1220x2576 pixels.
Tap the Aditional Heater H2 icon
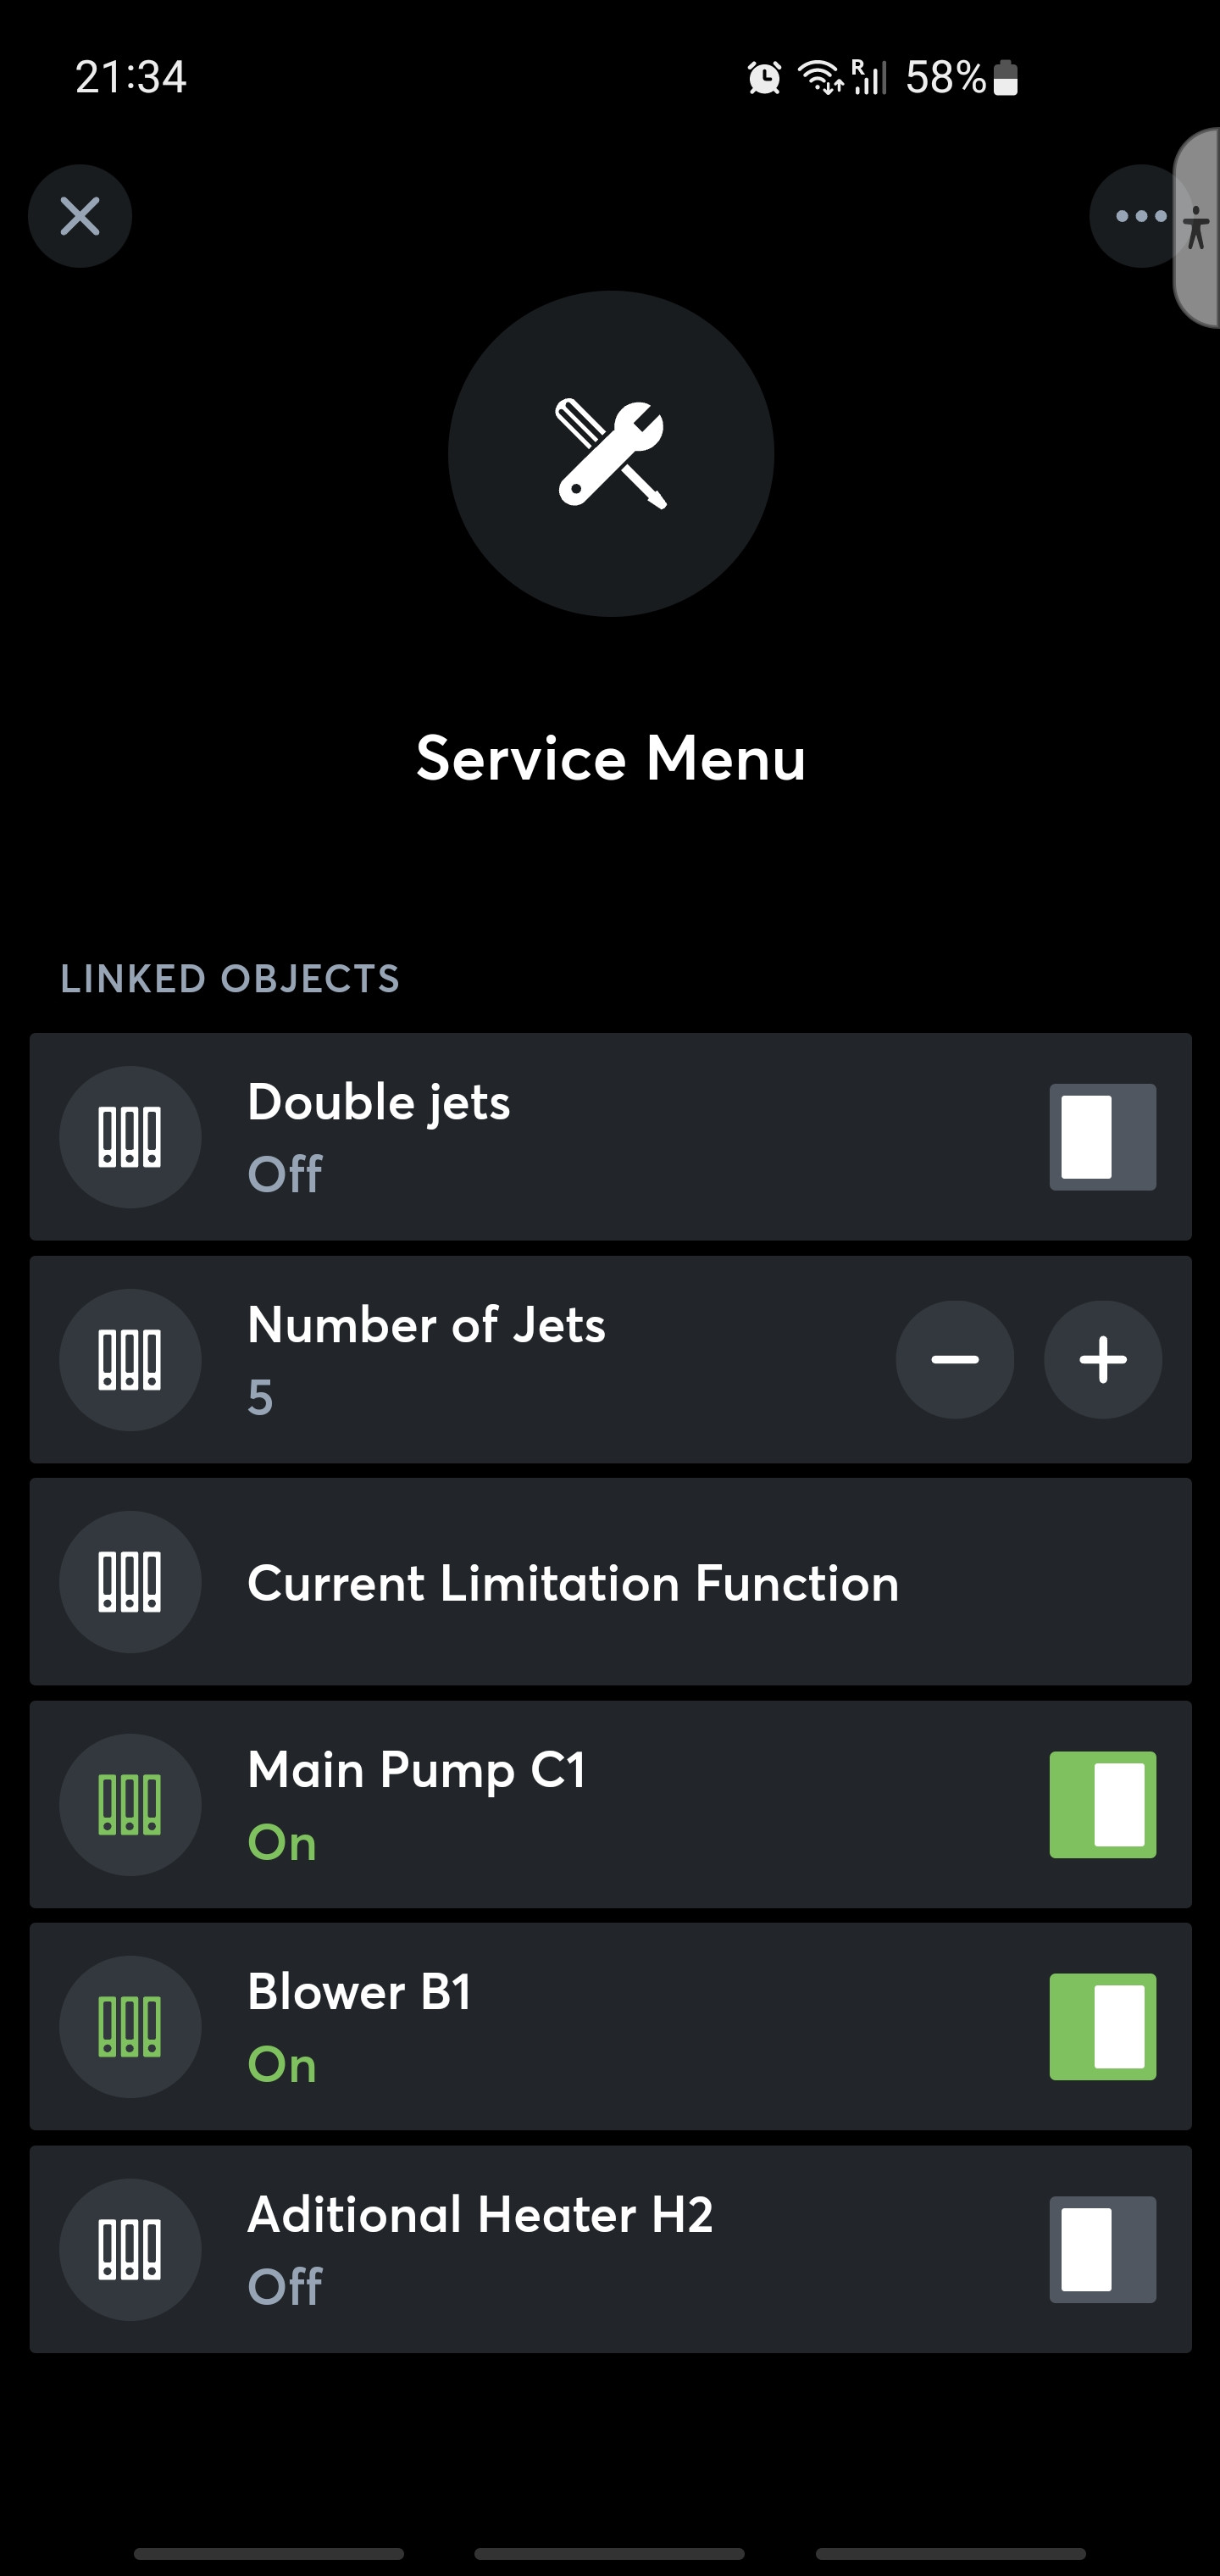tap(130, 2249)
